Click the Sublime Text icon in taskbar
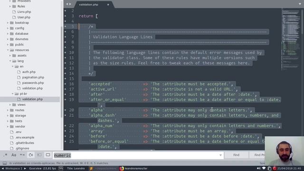304x171 pixels. coord(91,168)
